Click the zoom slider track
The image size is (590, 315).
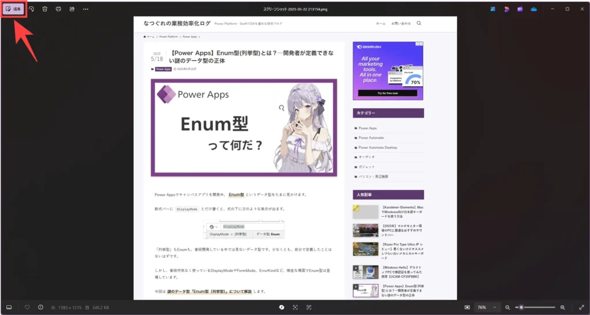(535, 307)
